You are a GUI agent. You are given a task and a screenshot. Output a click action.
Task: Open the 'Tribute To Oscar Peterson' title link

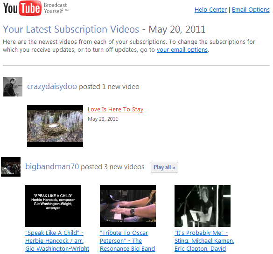127,241
